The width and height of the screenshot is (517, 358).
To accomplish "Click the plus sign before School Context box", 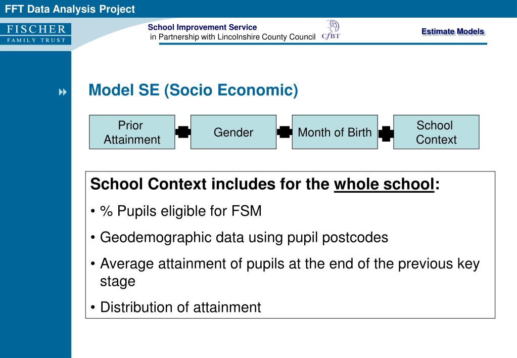I will [386, 133].
